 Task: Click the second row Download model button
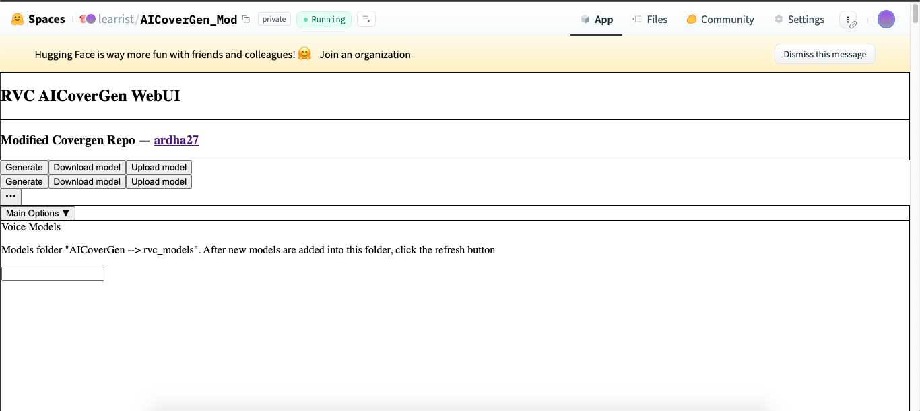click(87, 182)
